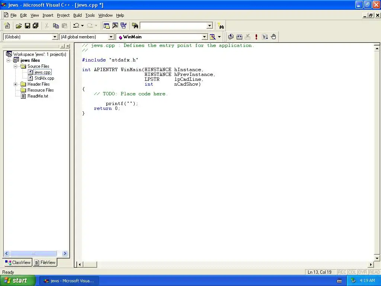Viewport: 381px width, 286px height.
Task: Click in the Find text input field
Action: (174, 26)
